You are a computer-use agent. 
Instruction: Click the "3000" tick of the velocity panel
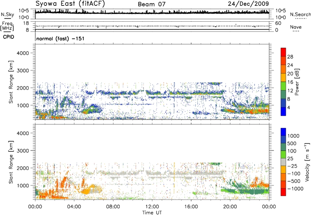23,151
